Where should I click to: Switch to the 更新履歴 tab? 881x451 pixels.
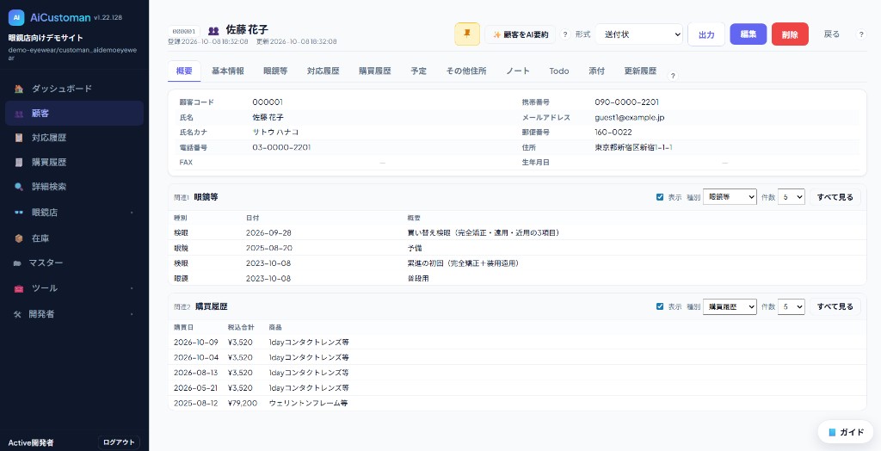(x=640, y=71)
